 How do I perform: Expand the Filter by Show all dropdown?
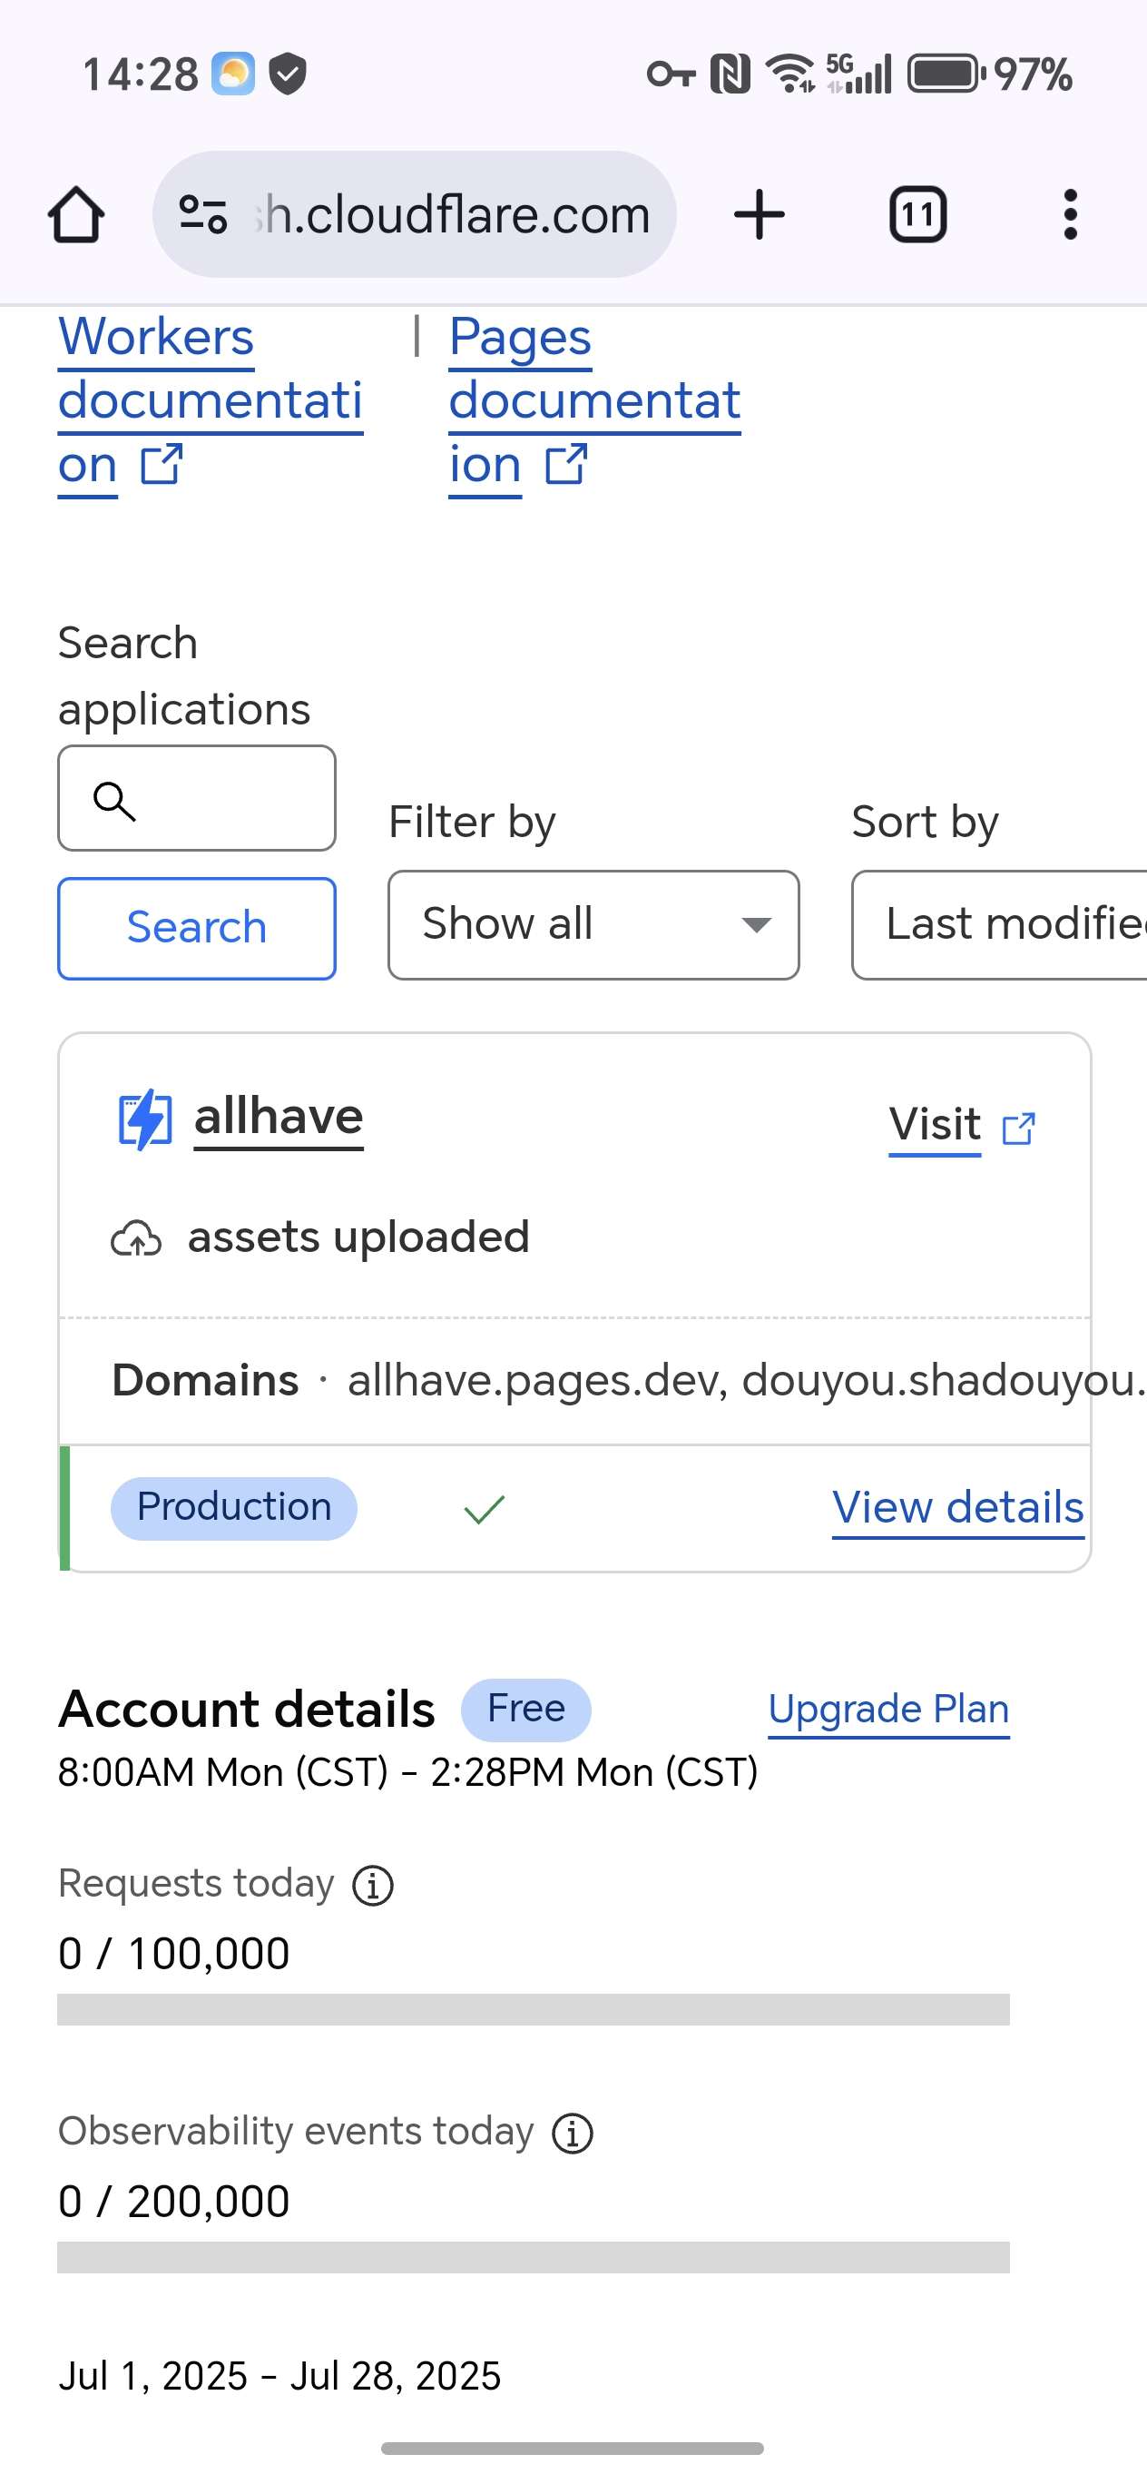coord(593,925)
